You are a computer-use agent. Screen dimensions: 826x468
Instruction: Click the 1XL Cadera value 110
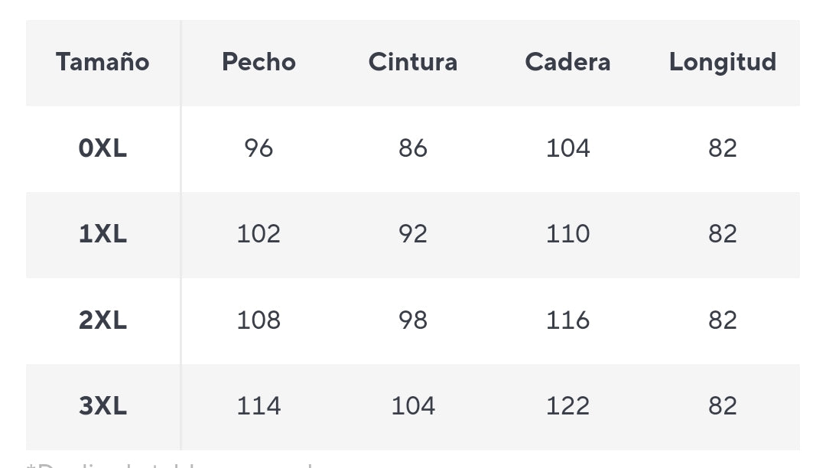[567, 234]
